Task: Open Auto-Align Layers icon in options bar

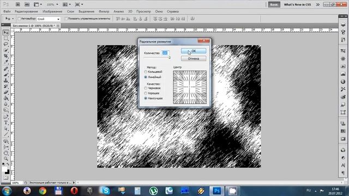Action: point(192,19)
